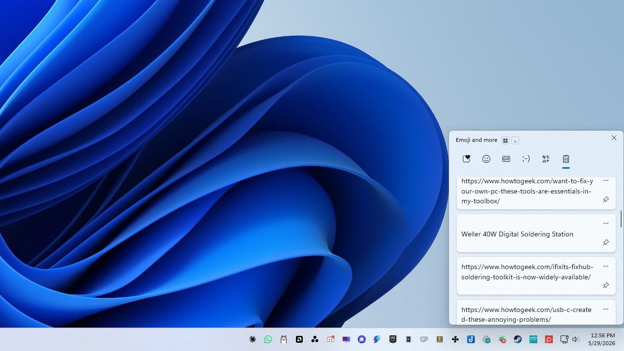Open WhatsApp from the taskbar

(x=268, y=339)
